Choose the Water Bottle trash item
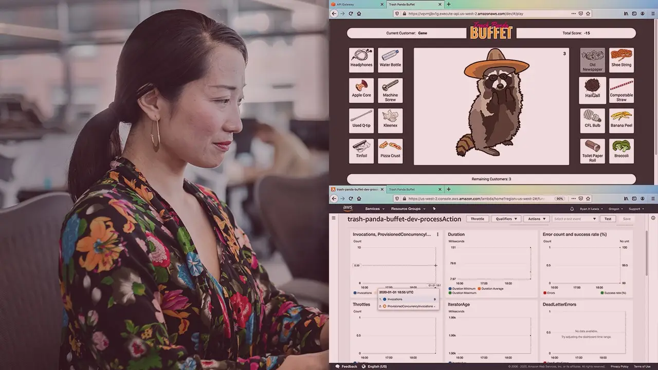Image resolution: width=658 pixels, height=370 pixels. click(390, 60)
